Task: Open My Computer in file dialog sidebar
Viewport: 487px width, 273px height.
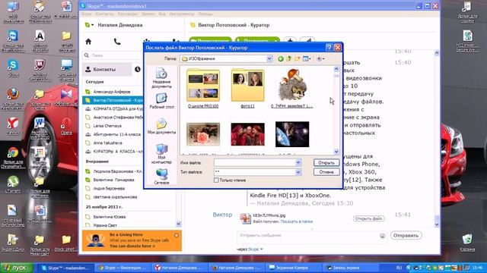Action: tap(161, 153)
